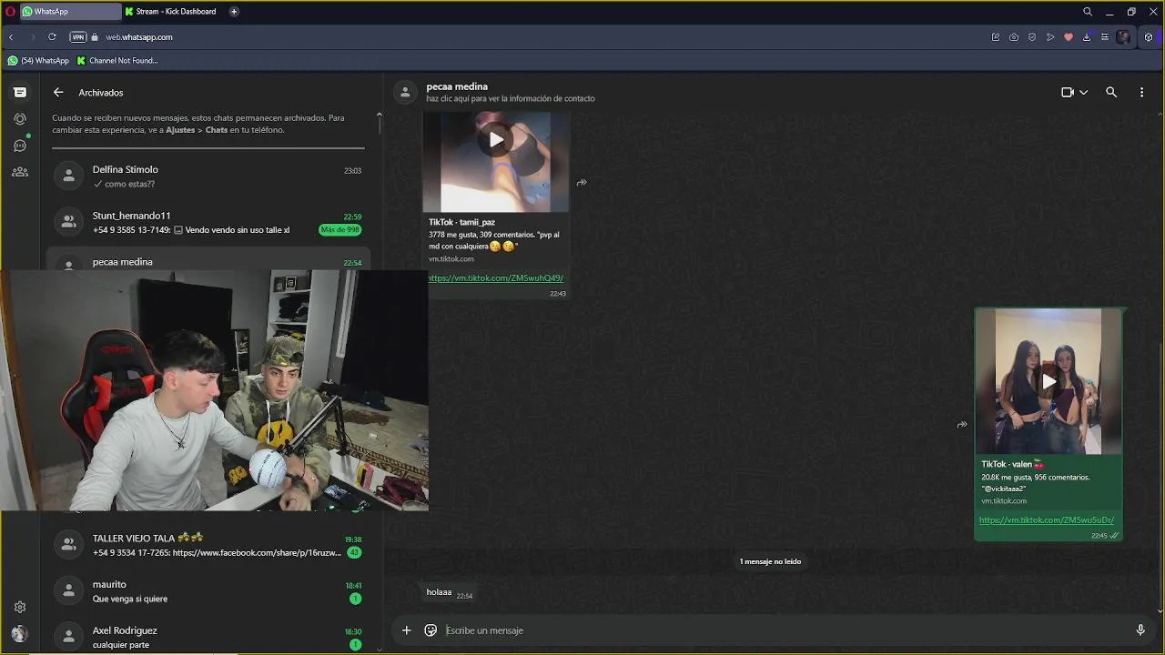Click the 'holaaa' received message
Image resolution: width=1165 pixels, height=655 pixels.
pos(450,593)
